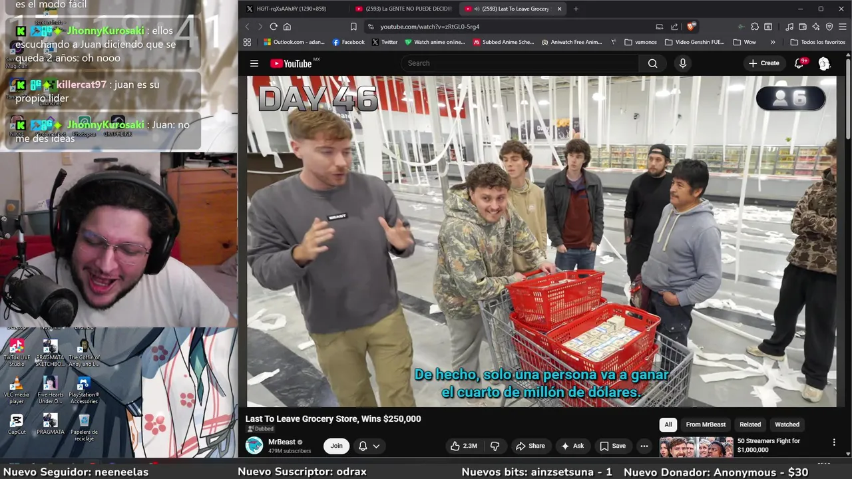Switch to La GENTE NO PUEDE DECIDIR tab

pyautogui.click(x=403, y=9)
